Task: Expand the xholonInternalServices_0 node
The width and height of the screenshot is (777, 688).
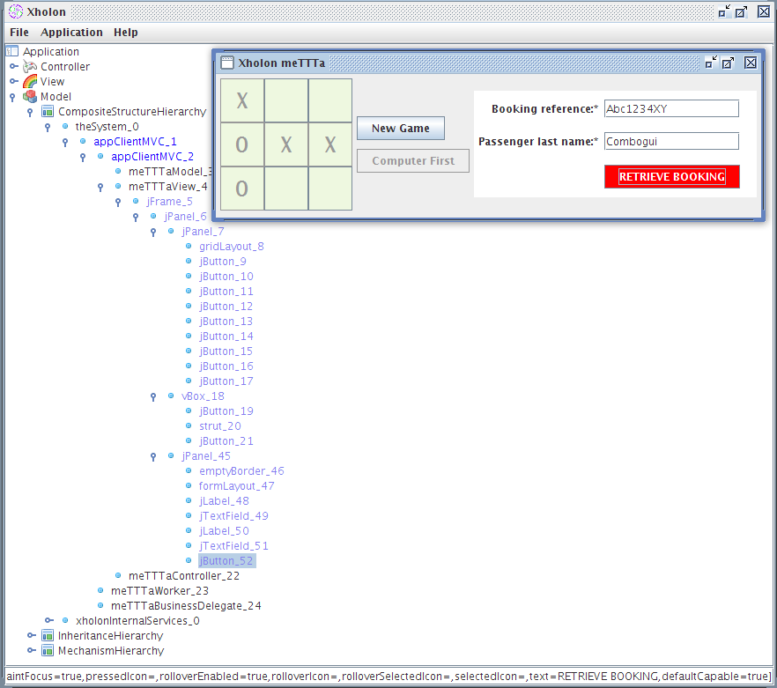Action: tap(49, 620)
